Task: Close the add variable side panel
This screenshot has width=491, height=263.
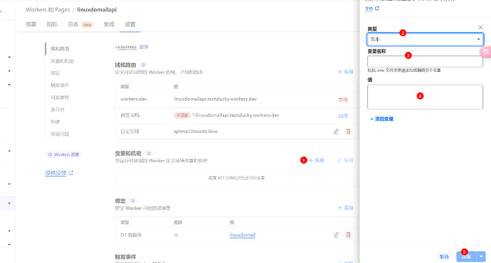Action: point(480,28)
